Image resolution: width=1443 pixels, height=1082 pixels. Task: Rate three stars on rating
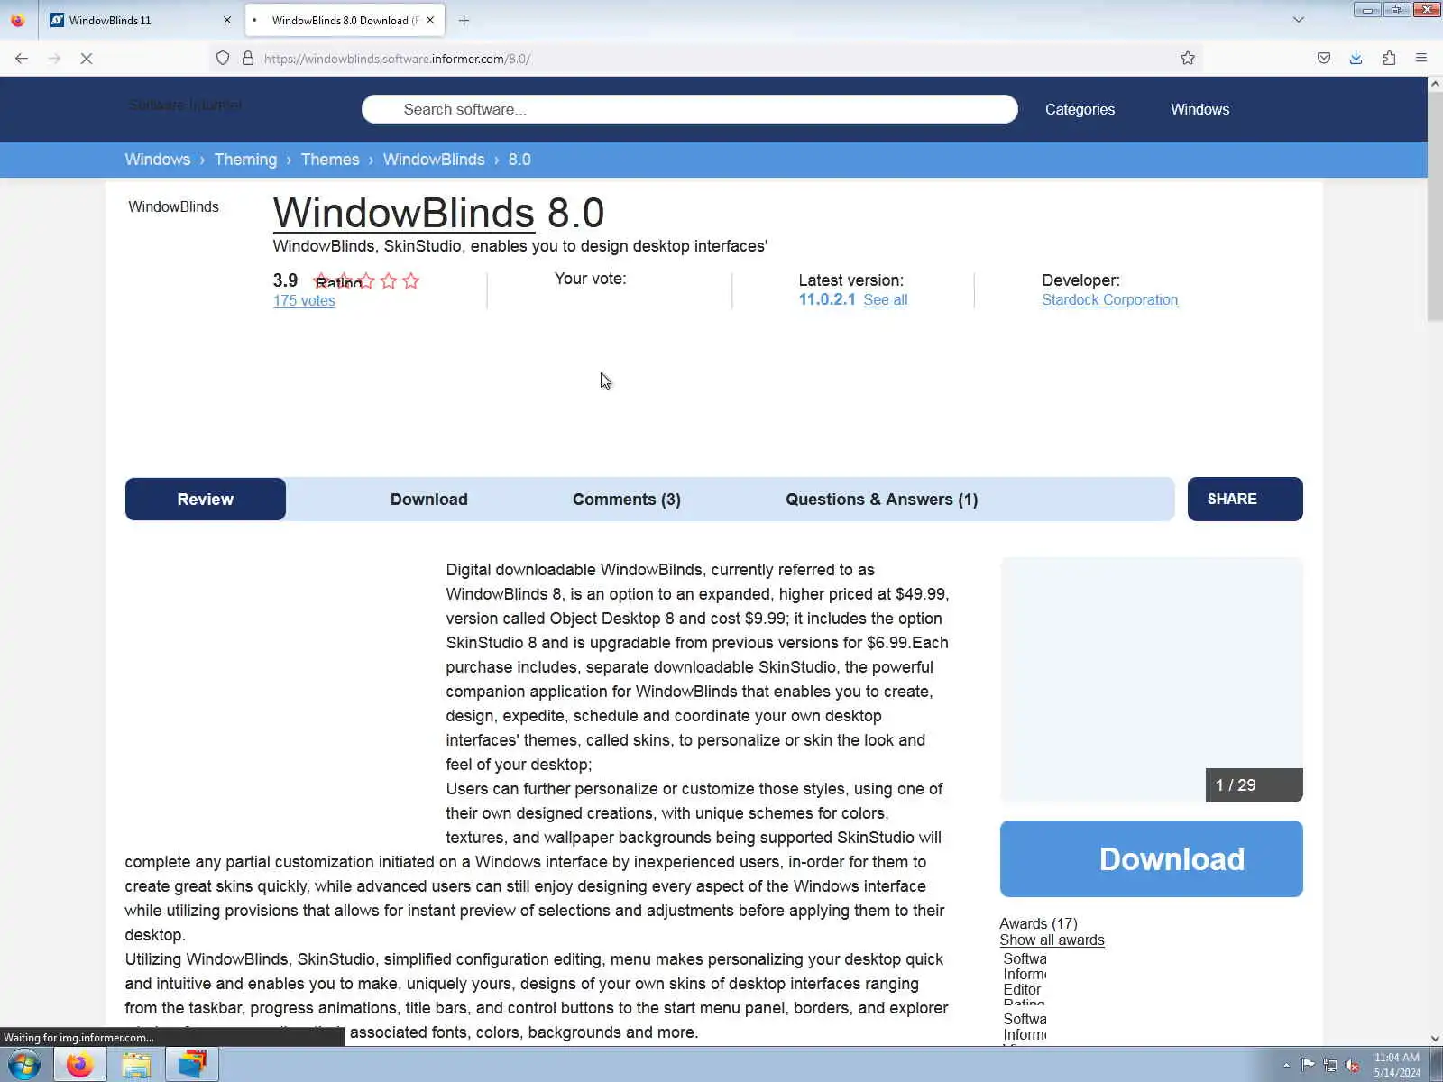pyautogui.click(x=366, y=280)
